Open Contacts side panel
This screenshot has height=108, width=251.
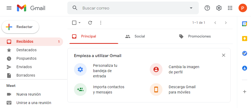tap(244, 68)
